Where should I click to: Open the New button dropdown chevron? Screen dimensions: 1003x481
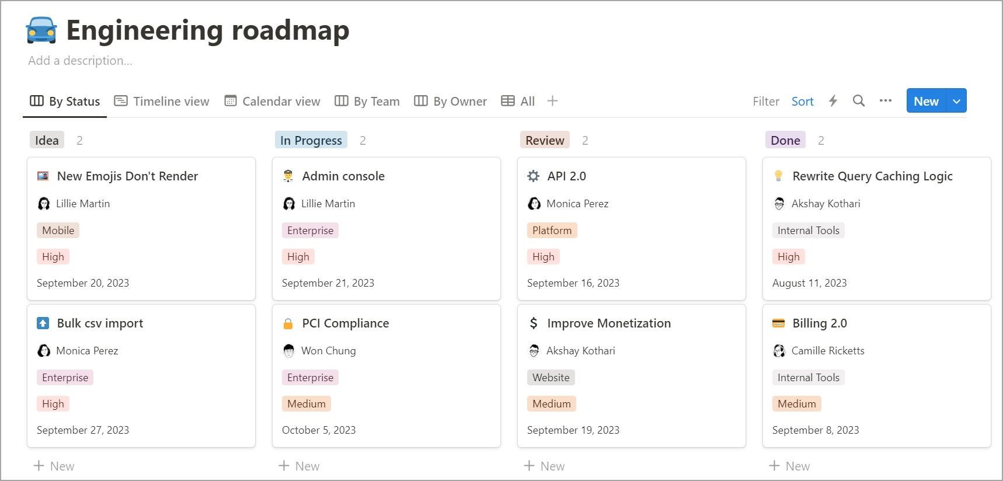tap(956, 100)
